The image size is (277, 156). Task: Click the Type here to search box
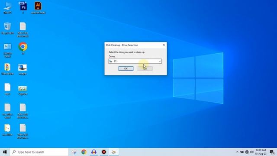[39, 152]
